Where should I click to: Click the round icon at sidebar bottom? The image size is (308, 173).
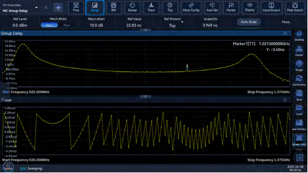299,158
